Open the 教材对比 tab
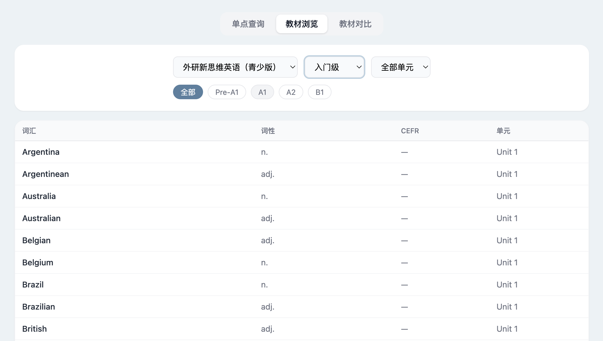This screenshot has height=341, width=603. (x=355, y=24)
